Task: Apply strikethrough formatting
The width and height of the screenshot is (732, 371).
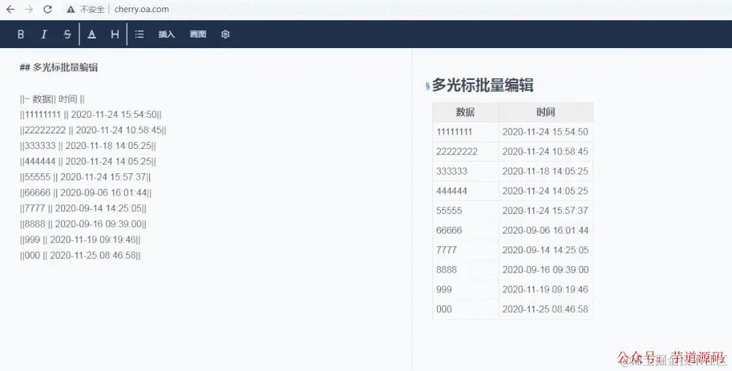Action: pos(67,34)
